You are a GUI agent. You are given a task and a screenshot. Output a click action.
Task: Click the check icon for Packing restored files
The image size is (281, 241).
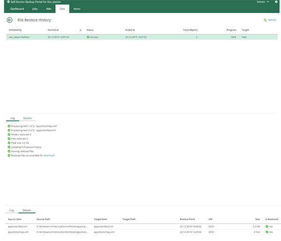9,151
